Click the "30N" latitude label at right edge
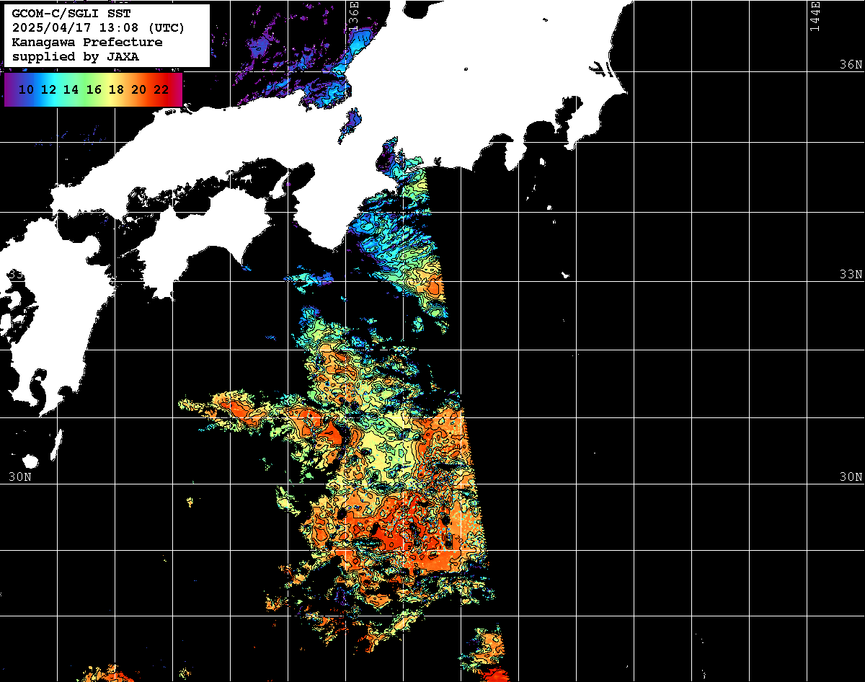The width and height of the screenshot is (865, 682). coord(851,477)
